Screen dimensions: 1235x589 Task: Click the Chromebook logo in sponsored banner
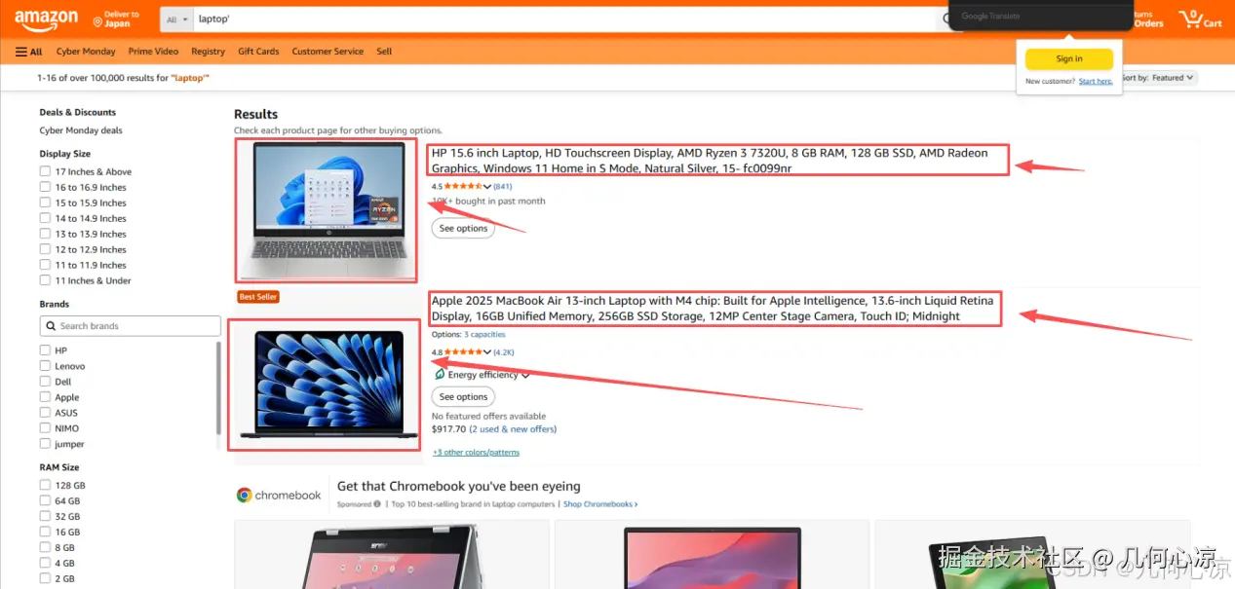point(279,496)
